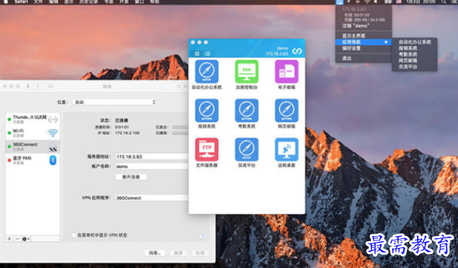This screenshot has height=268, width=458.
Task: Switch the app window to list view
Action: 207,53
